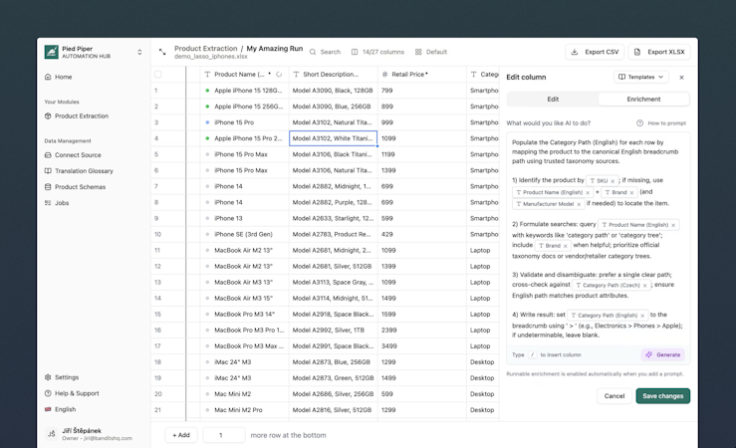Tick the select-all checkbox in table header
This screenshot has height=448, width=736.
tap(158, 74)
